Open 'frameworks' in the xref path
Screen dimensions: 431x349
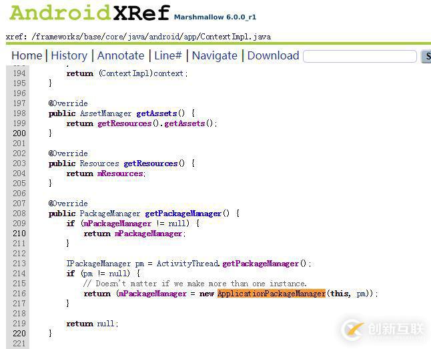pyautogui.click(x=57, y=37)
